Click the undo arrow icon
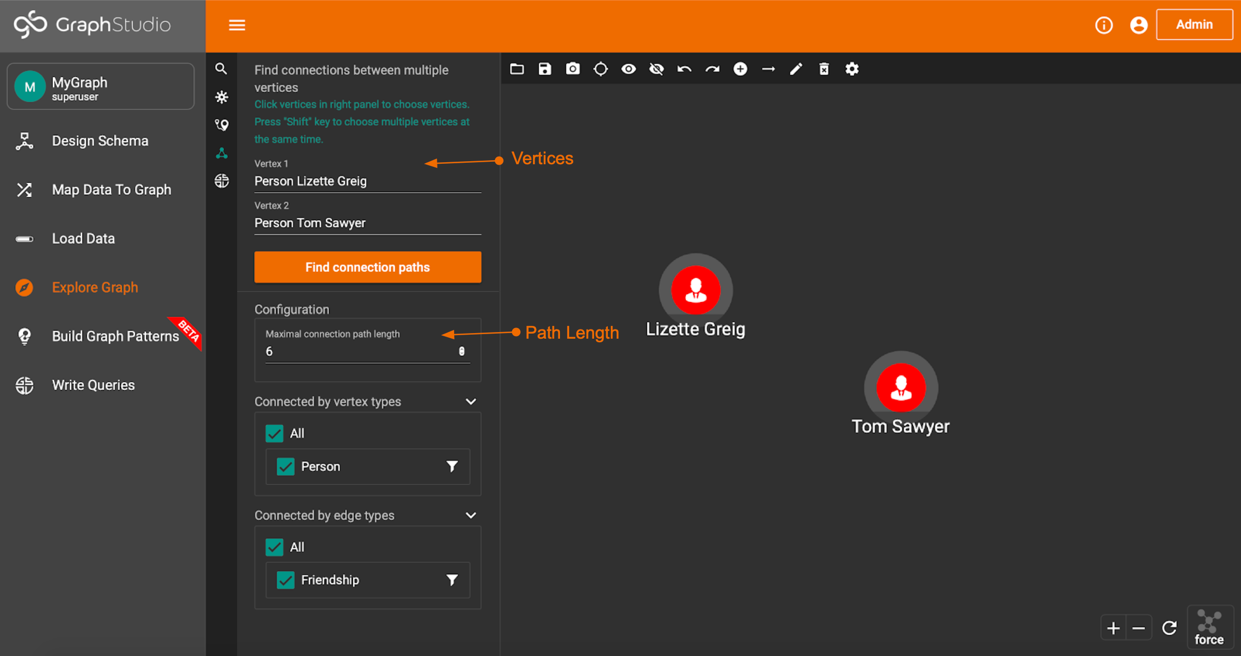This screenshot has width=1241, height=656. 684,69
